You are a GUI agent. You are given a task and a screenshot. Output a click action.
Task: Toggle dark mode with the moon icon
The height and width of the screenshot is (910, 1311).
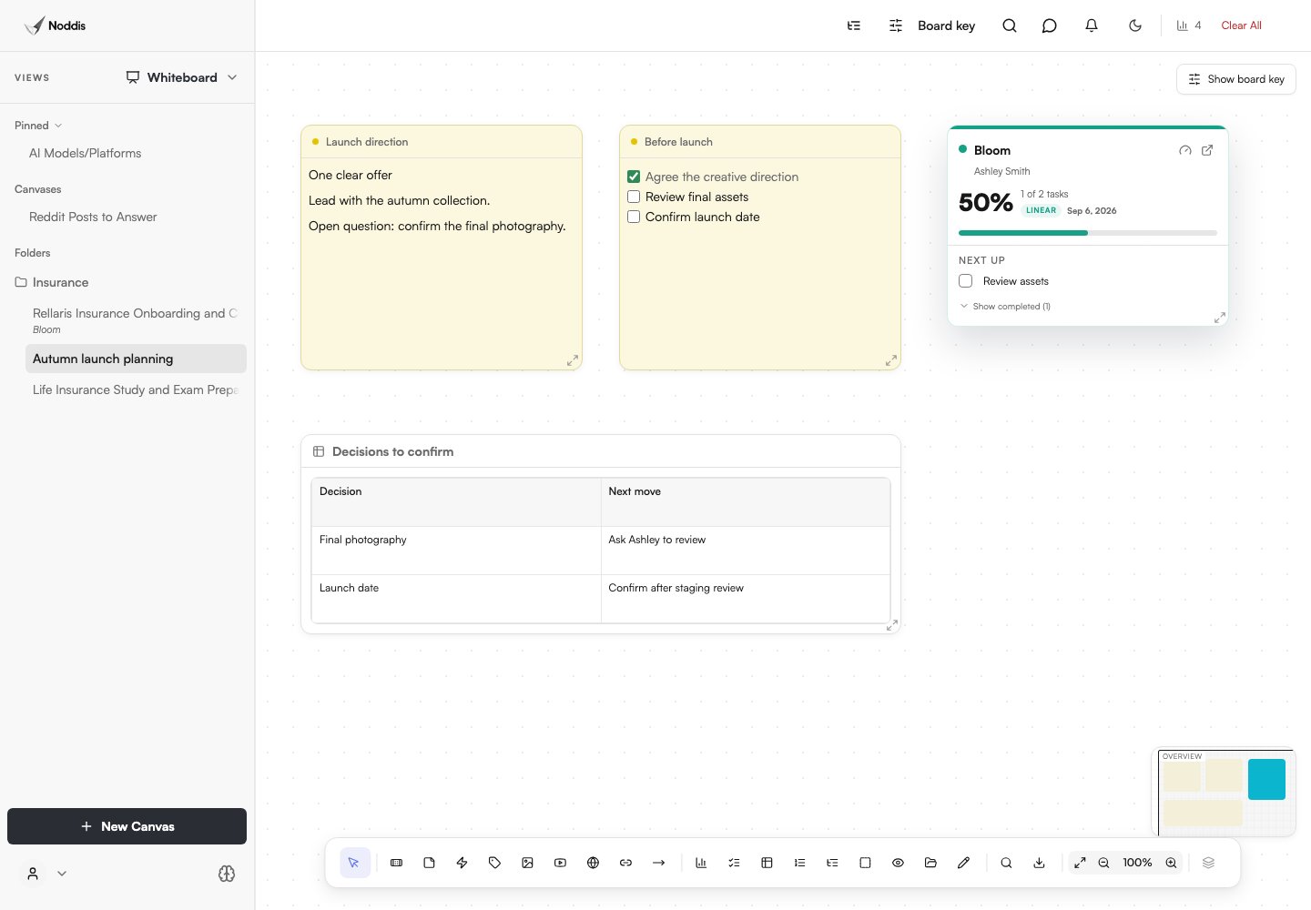[x=1135, y=25]
